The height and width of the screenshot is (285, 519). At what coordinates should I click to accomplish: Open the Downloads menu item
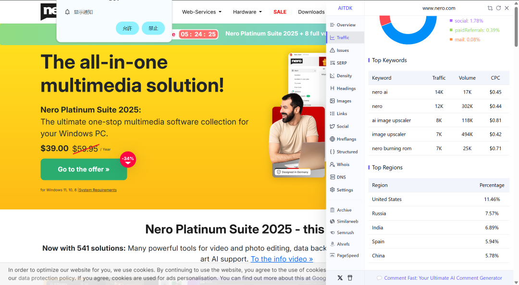tap(311, 12)
